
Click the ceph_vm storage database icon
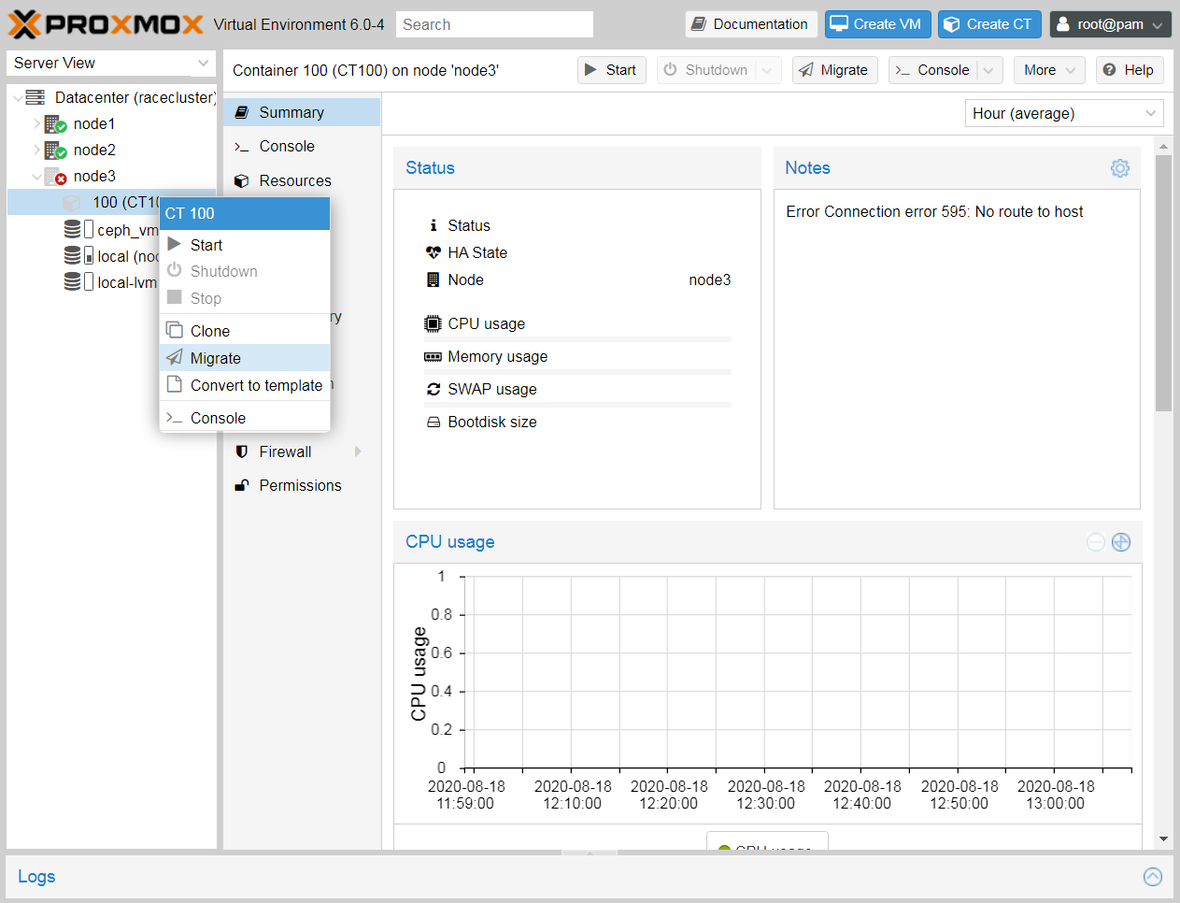pyautogui.click(x=72, y=229)
